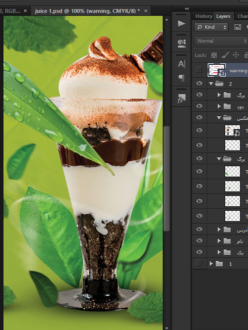Select the warning layer thumbnail
Image resolution: width=248 pixels, height=330 pixels.
217,70
